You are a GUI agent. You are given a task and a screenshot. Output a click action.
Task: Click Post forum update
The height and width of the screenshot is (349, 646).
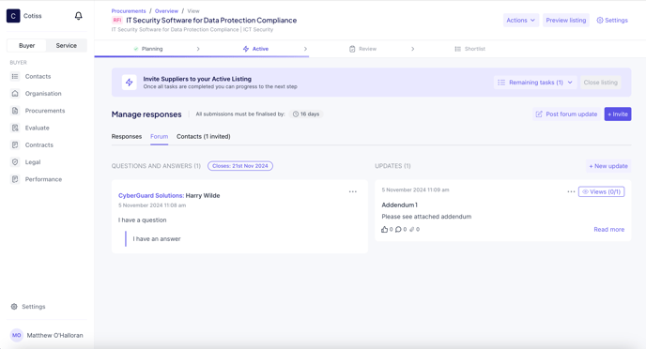pyautogui.click(x=566, y=114)
